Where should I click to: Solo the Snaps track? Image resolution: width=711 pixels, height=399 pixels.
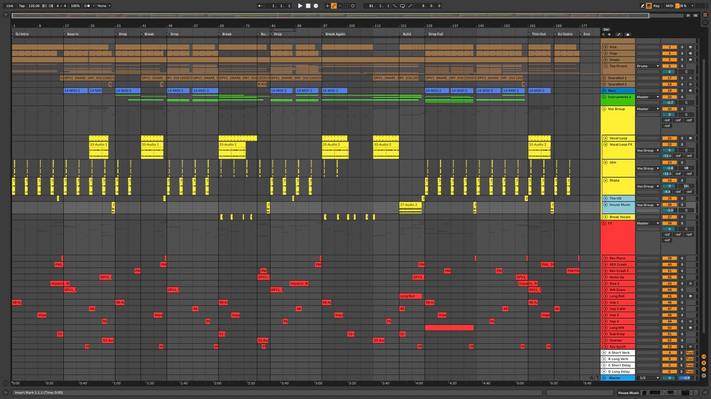[x=682, y=59]
